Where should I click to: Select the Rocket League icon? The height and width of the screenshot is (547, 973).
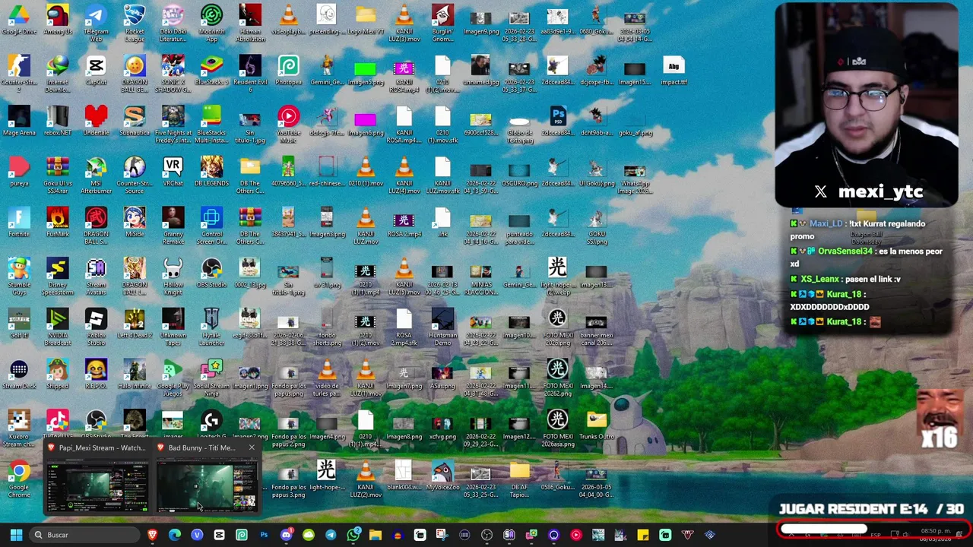coord(135,23)
